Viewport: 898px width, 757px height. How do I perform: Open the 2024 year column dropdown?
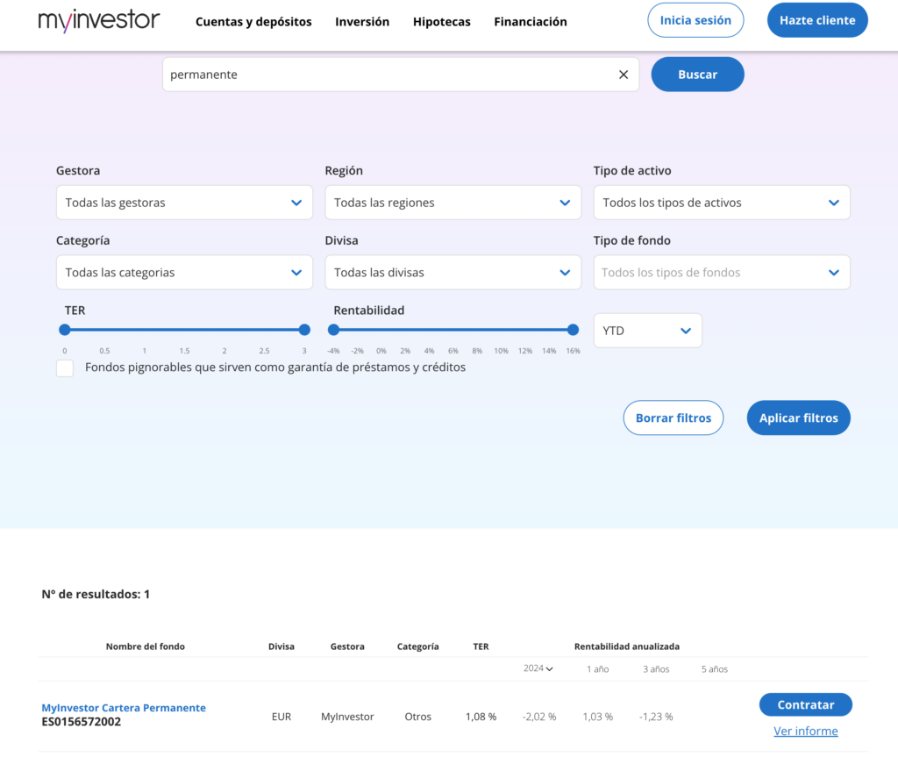pyautogui.click(x=538, y=668)
